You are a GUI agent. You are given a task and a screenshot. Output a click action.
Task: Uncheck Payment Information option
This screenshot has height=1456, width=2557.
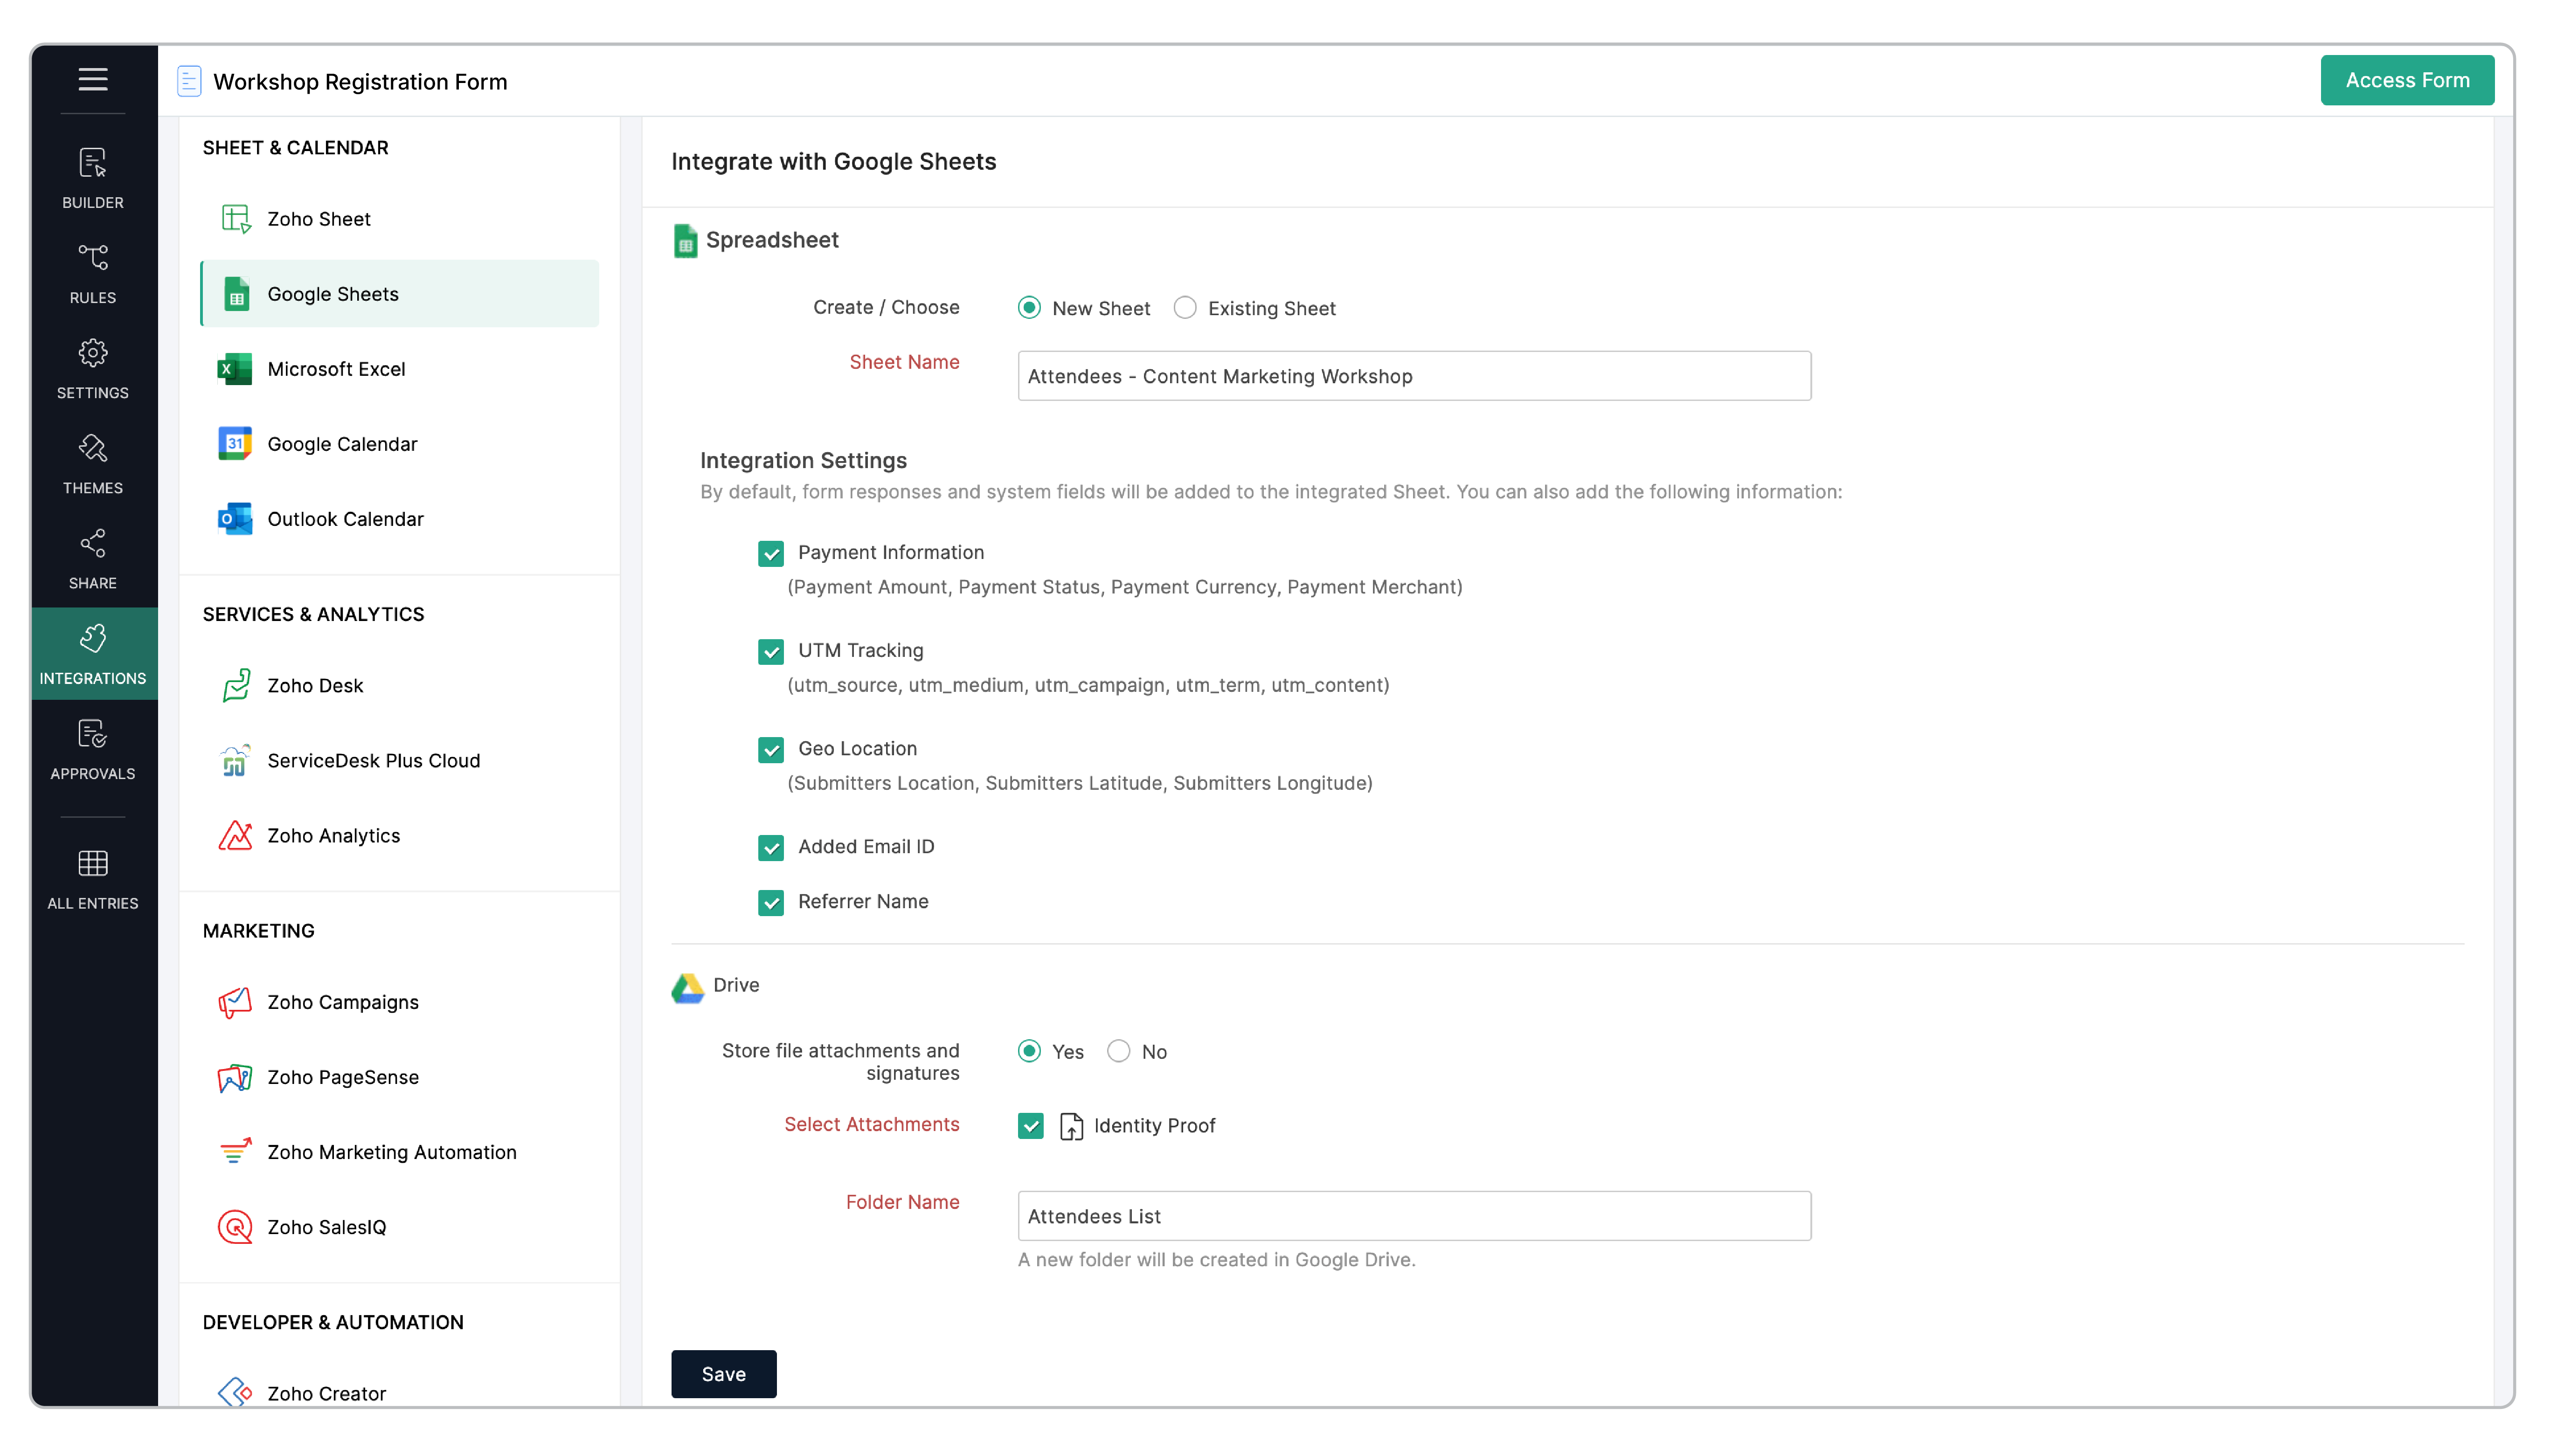[x=771, y=553]
